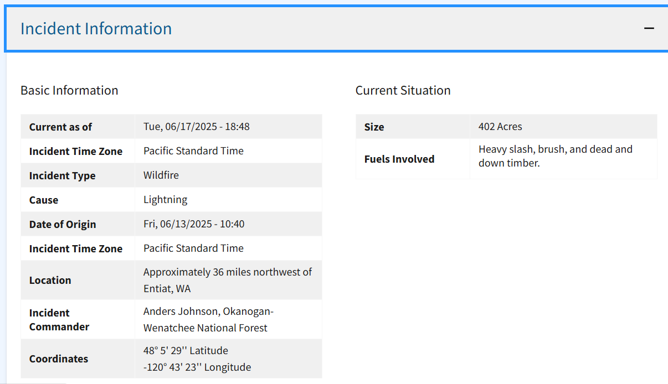Click the Fuels Involved row label
This screenshot has width=668, height=384.
point(399,159)
